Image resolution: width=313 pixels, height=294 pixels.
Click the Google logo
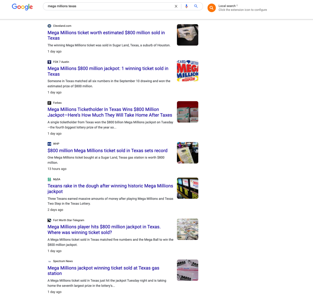pos(22,7)
